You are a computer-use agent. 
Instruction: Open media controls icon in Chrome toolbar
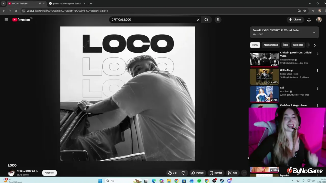click(x=313, y=11)
